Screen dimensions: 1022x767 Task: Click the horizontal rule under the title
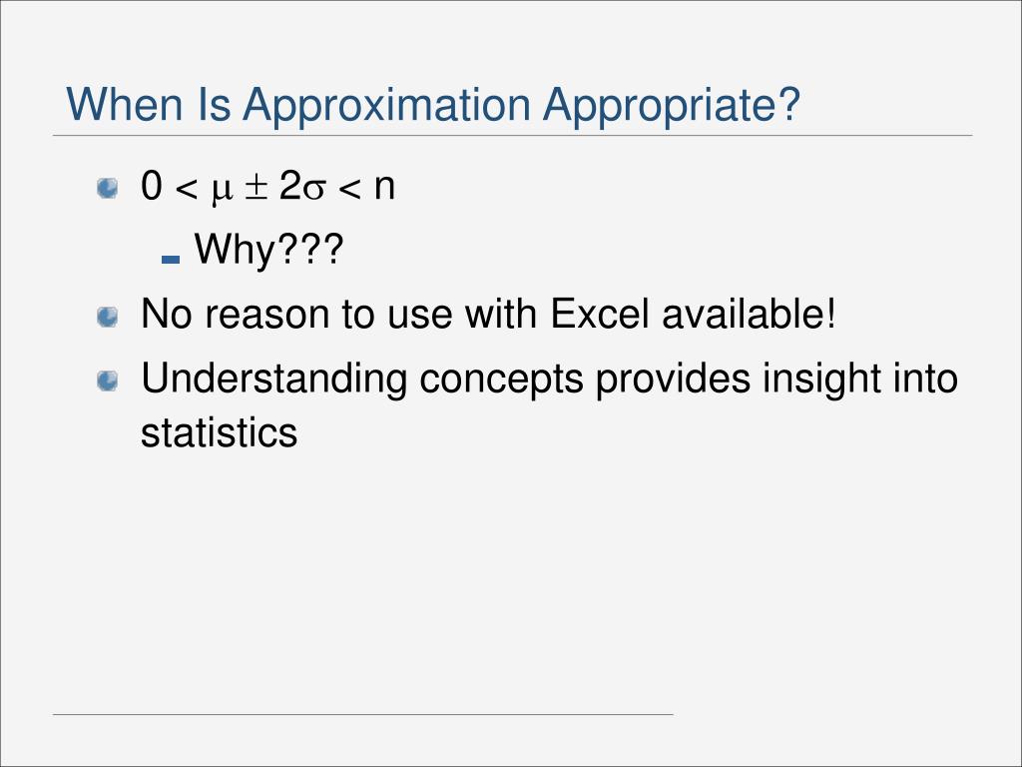coord(512,136)
